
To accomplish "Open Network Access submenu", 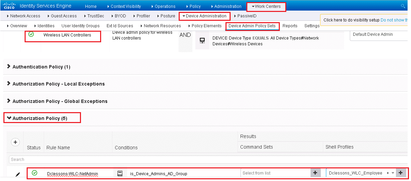I will 23,16.
